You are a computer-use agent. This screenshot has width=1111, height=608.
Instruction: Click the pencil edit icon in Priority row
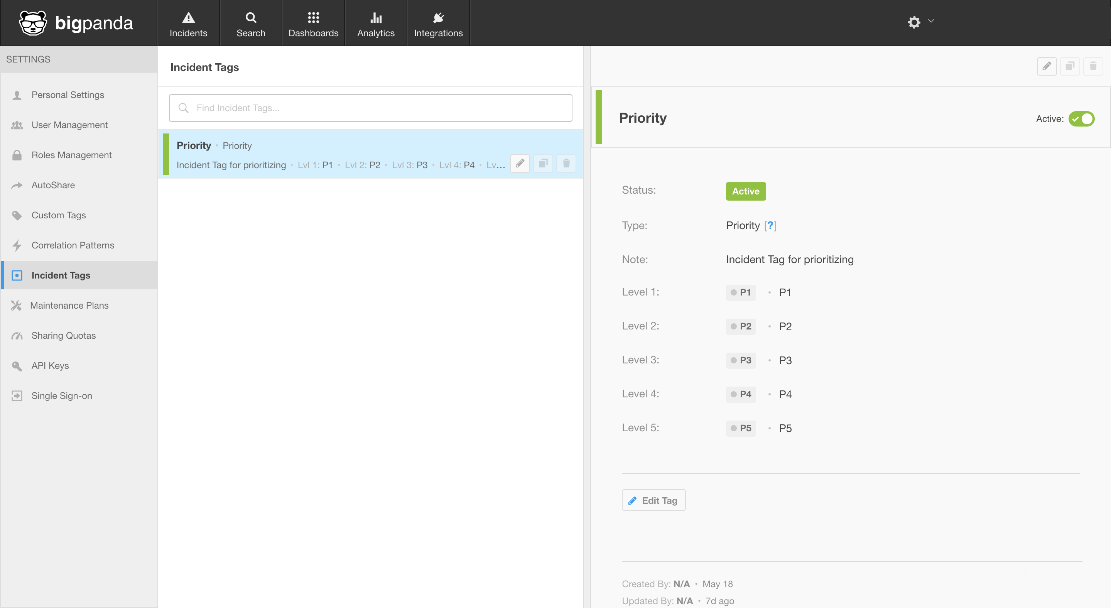(x=520, y=164)
